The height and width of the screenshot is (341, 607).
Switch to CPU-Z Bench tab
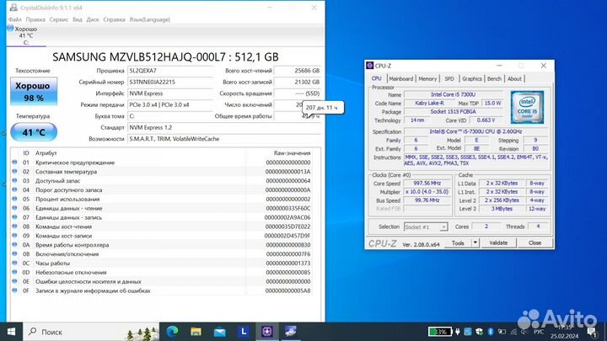coord(494,78)
